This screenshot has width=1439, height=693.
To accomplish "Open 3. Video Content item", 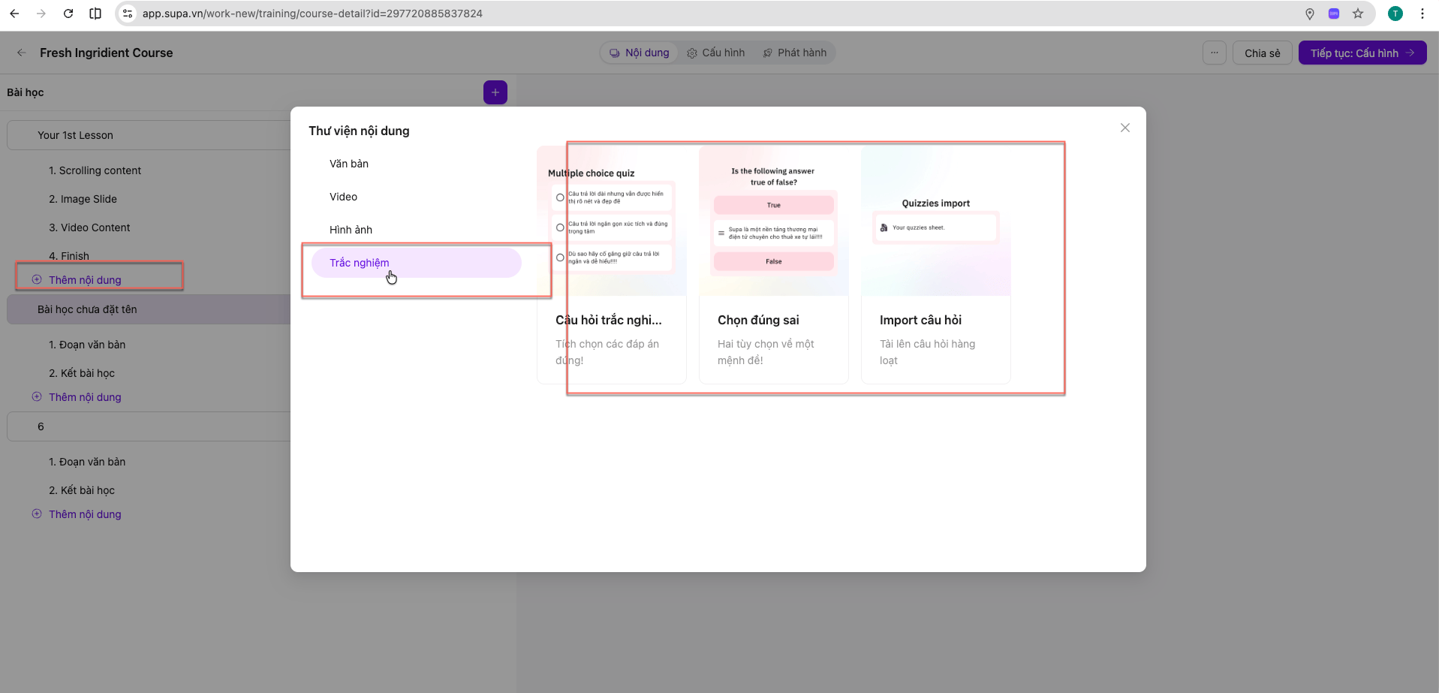I will (x=89, y=227).
